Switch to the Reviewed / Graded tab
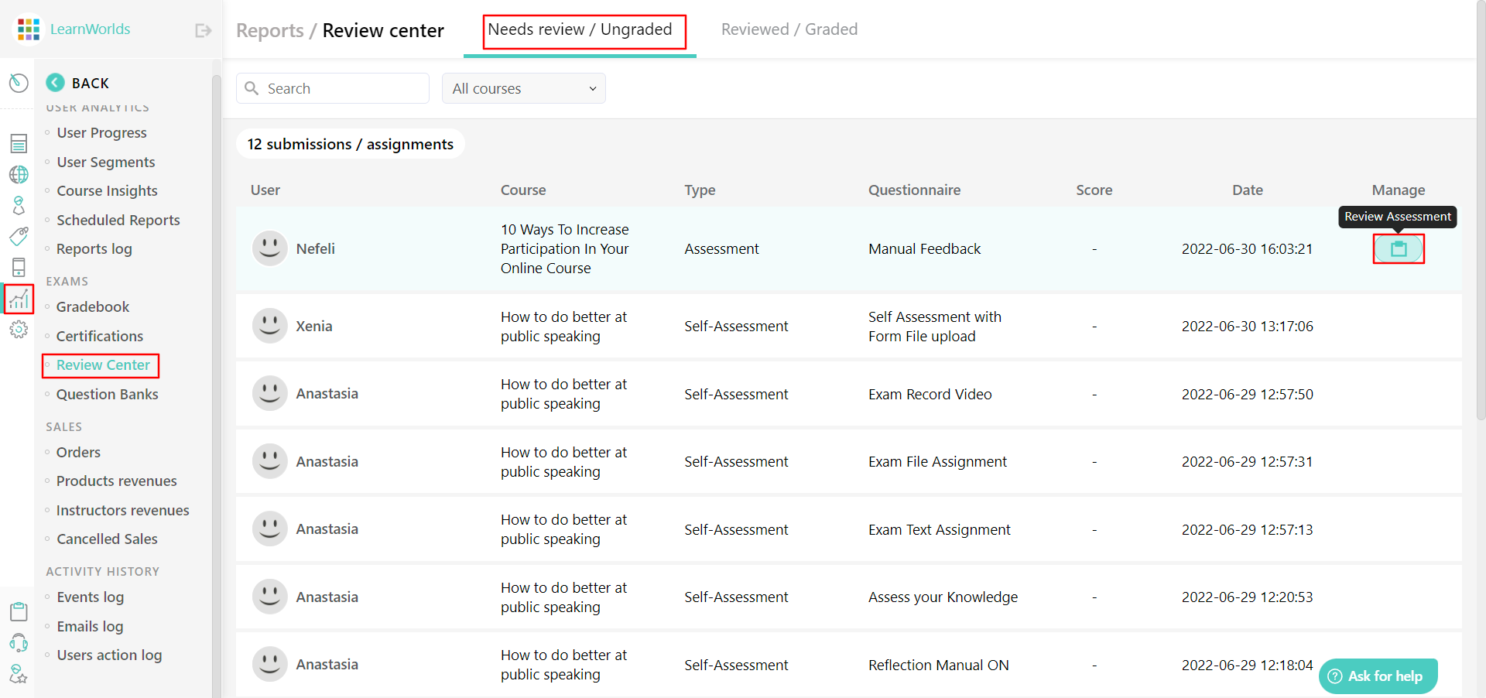Image resolution: width=1486 pixels, height=698 pixels. 789,29
